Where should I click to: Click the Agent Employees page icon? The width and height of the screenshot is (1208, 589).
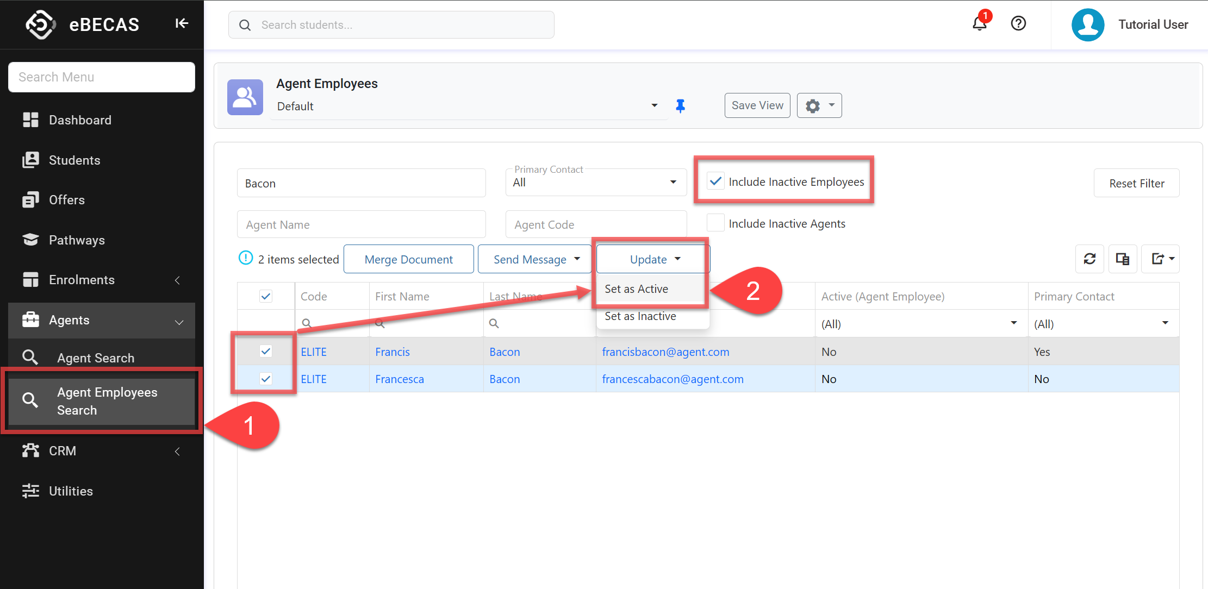pyautogui.click(x=245, y=97)
